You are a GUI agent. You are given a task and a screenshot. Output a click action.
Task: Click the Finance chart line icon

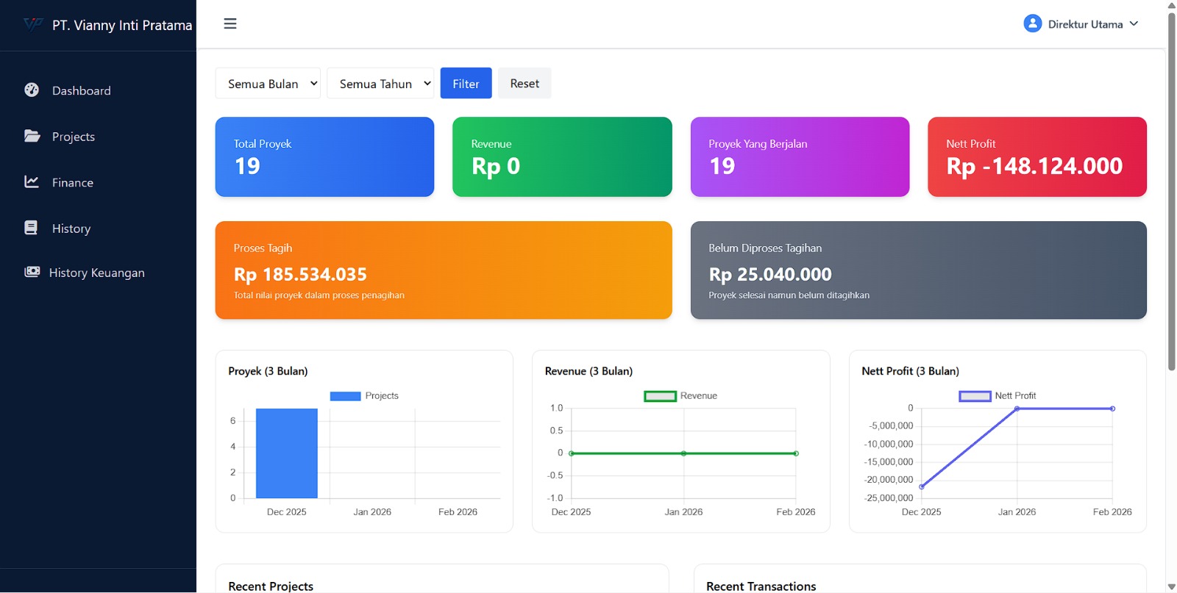click(32, 182)
